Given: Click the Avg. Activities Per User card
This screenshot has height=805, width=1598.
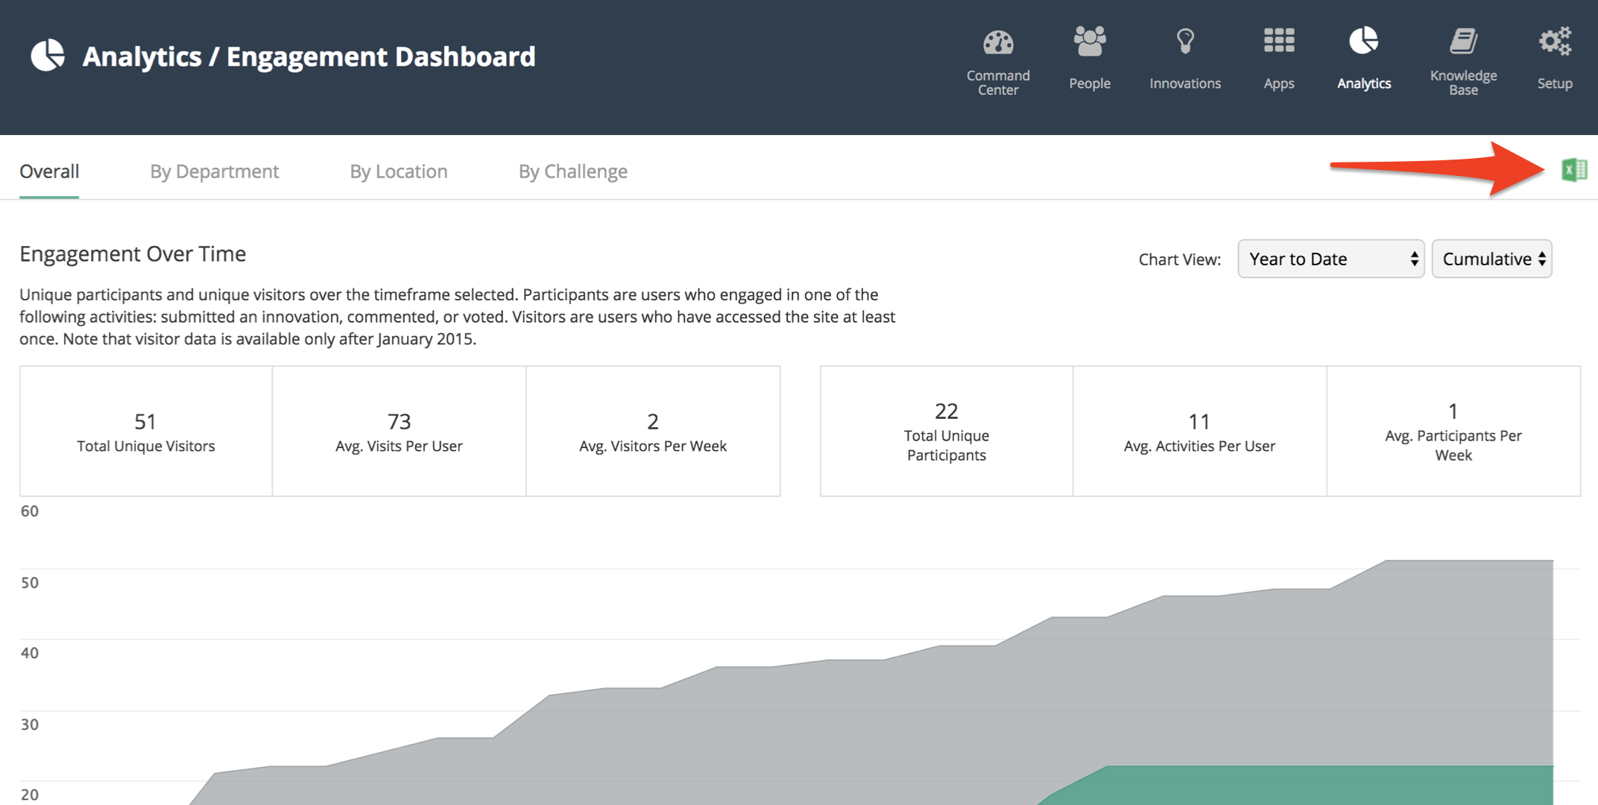Looking at the screenshot, I should [x=1199, y=431].
